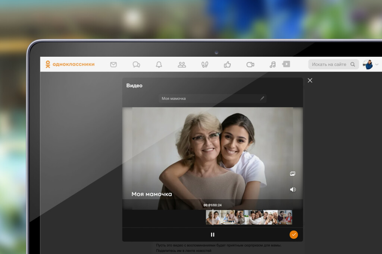Screen dimensions: 382x254
Task: Click the text "Поделитесь им в ленте новостей"
Action: (x=184, y=251)
